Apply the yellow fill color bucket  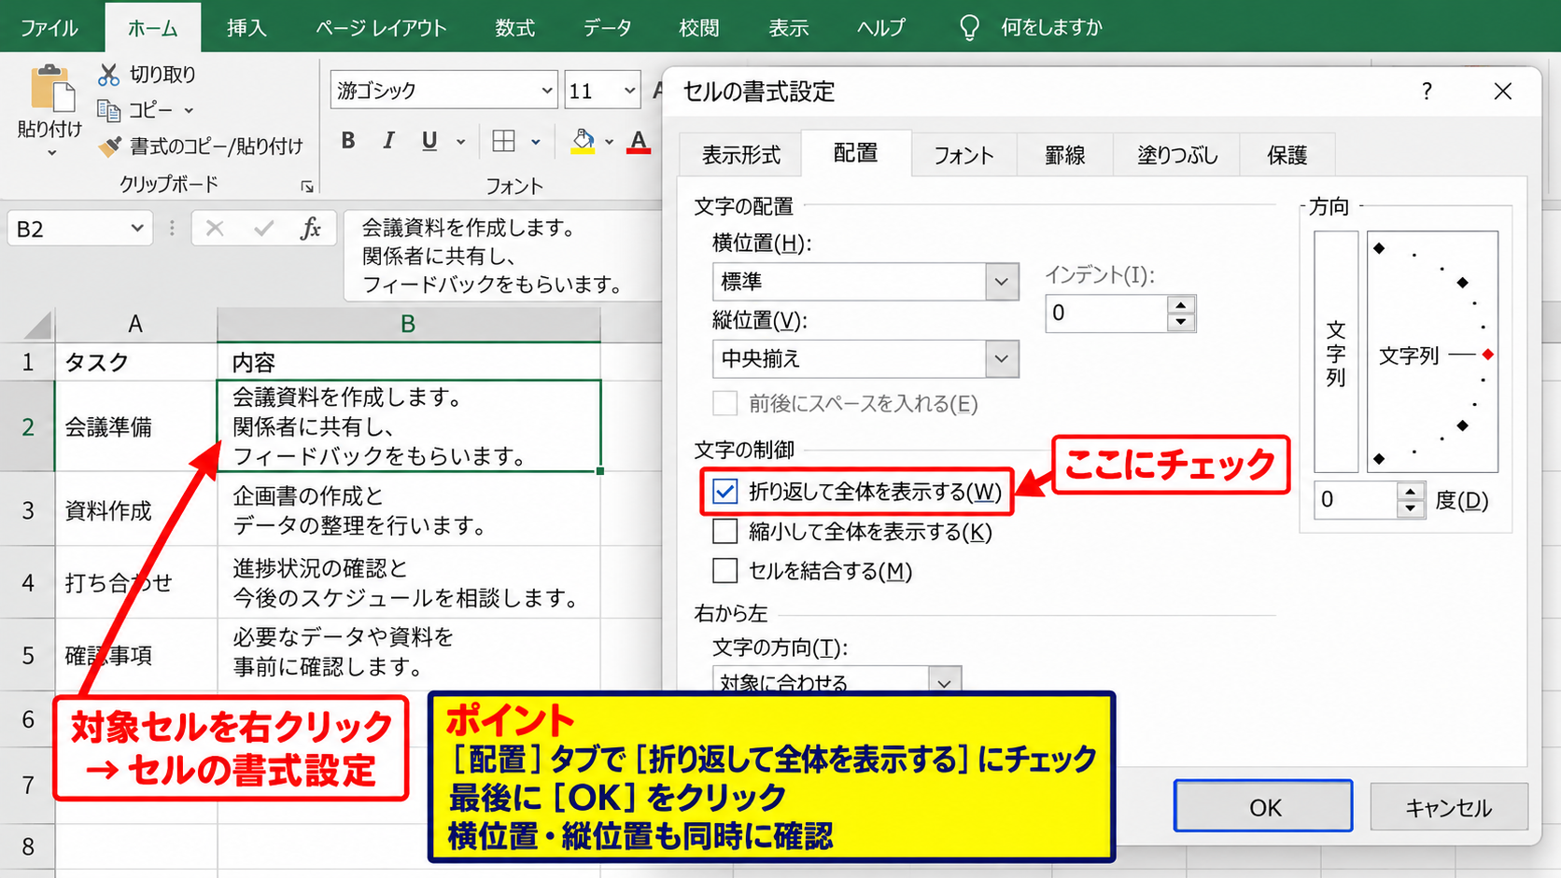[x=584, y=141]
